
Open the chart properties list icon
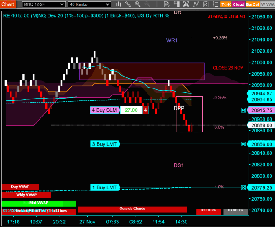click(x=215, y=4)
